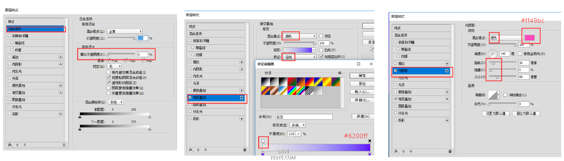Open 挖空 dropdown showing 无
The width and height of the screenshot is (564, 161).
coord(115,66)
